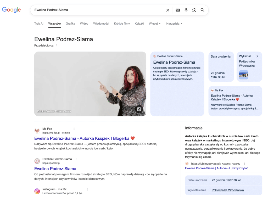Go to the Wiadomości tab
Image resolution: width=268 pixels, height=197 pixels.
point(101,24)
